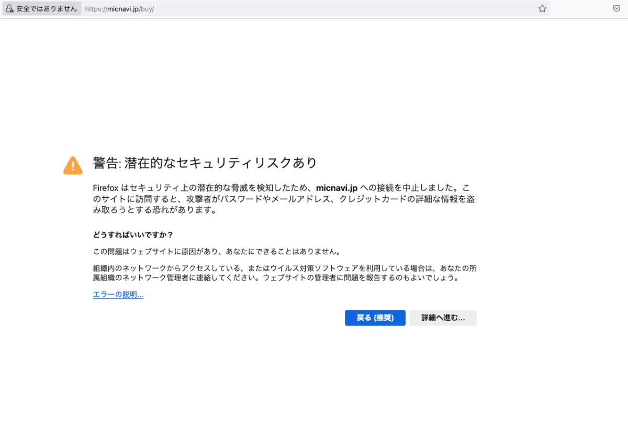Viewport: 628px width, 437px height.
Task: Save page using the Pocket icon
Action: tap(616, 9)
